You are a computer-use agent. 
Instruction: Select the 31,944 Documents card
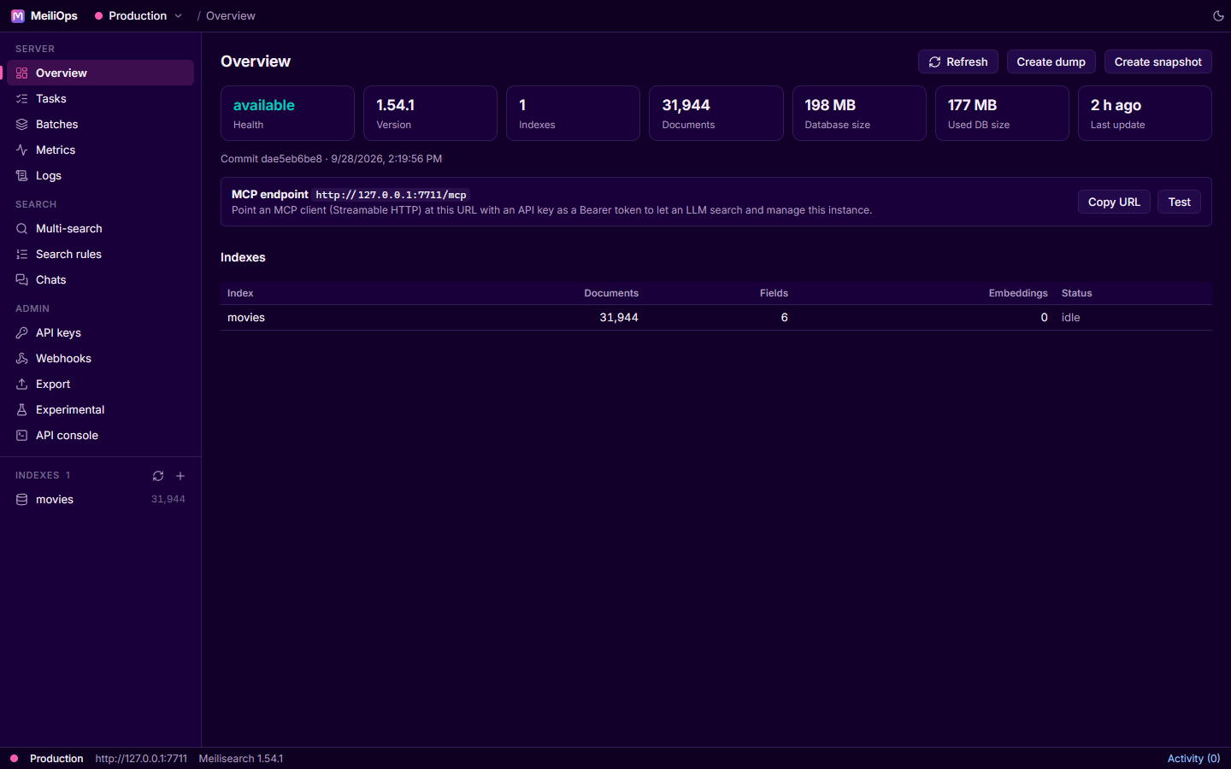pyautogui.click(x=716, y=113)
